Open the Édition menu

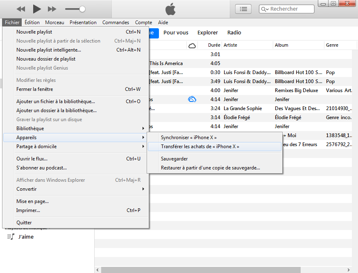pyautogui.click(x=32, y=23)
